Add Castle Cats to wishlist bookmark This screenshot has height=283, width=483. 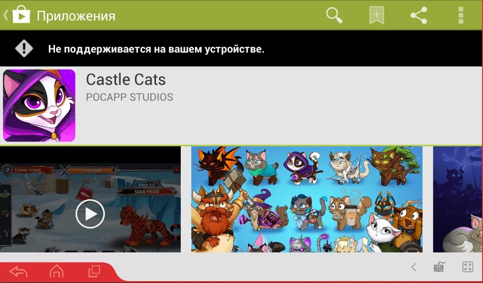pos(376,15)
